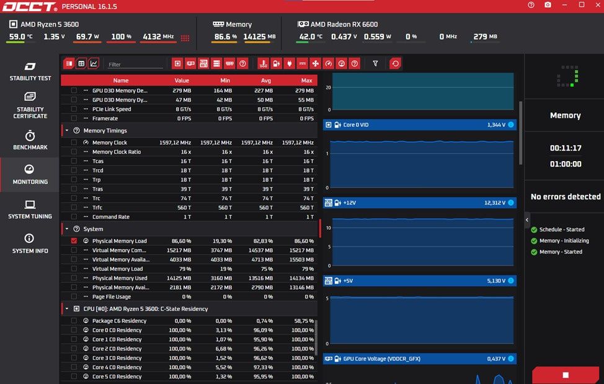
Task: Toggle the fan sensor type filter
Action: tap(316, 64)
